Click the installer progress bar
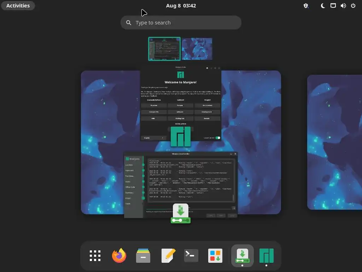362x272 pixels. pyautogui.click(x=188, y=208)
